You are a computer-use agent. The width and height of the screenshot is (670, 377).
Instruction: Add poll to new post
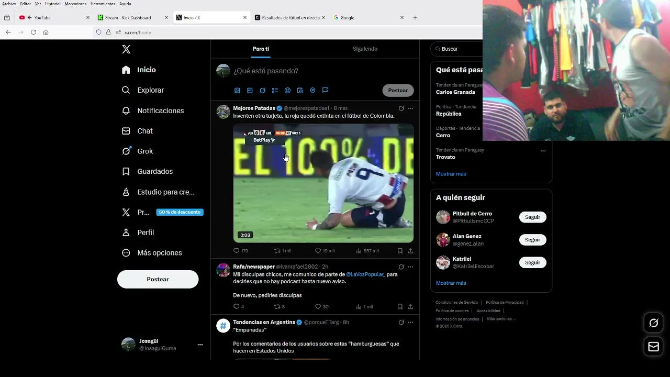pyautogui.click(x=275, y=91)
